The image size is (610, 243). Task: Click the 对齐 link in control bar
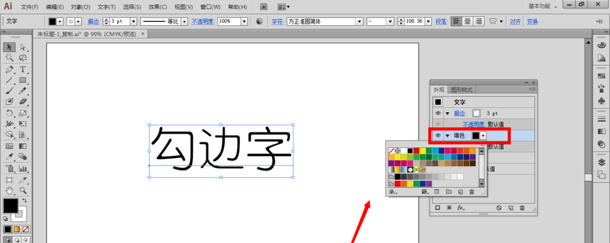point(515,22)
